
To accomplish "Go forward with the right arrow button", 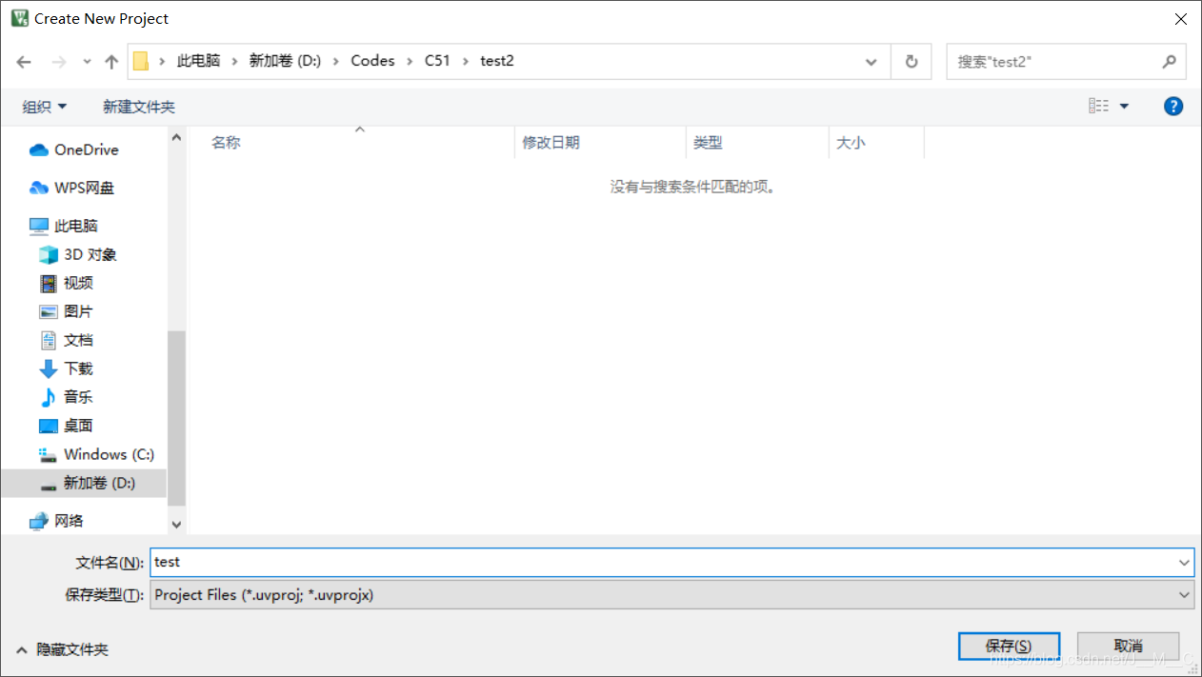I will coord(59,62).
